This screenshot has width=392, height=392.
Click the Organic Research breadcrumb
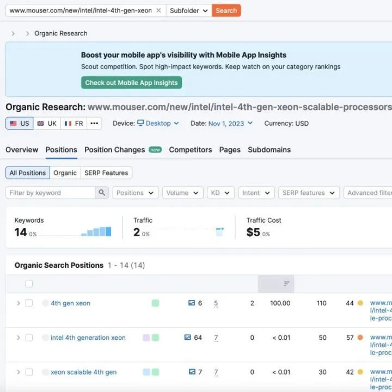61,34
